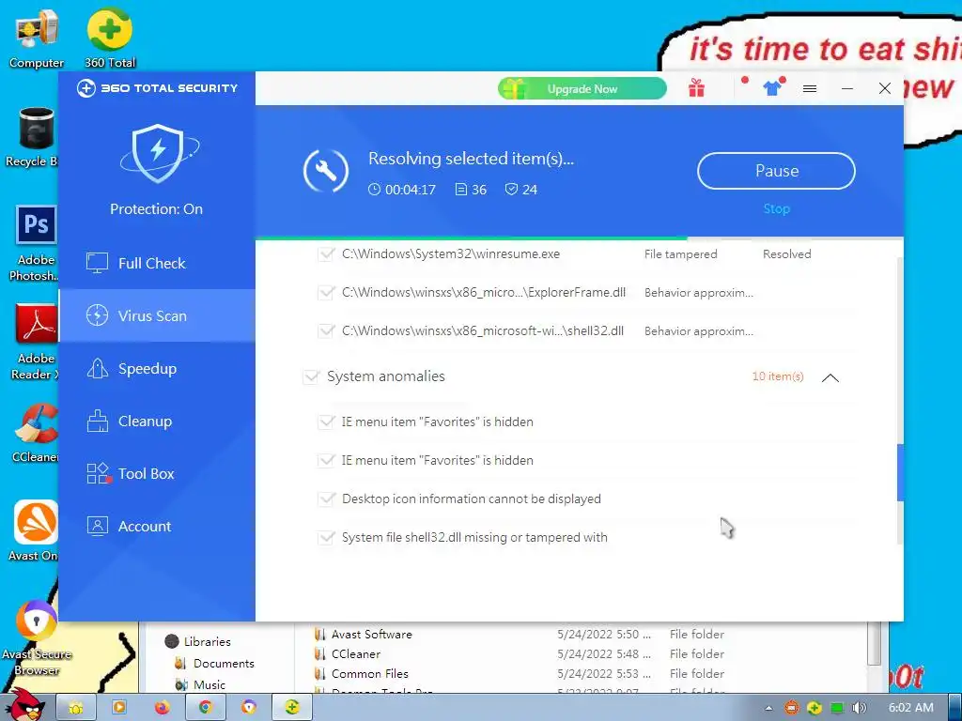The width and height of the screenshot is (962, 721).
Task: Show hidden tray icons arrow
Action: point(768,708)
